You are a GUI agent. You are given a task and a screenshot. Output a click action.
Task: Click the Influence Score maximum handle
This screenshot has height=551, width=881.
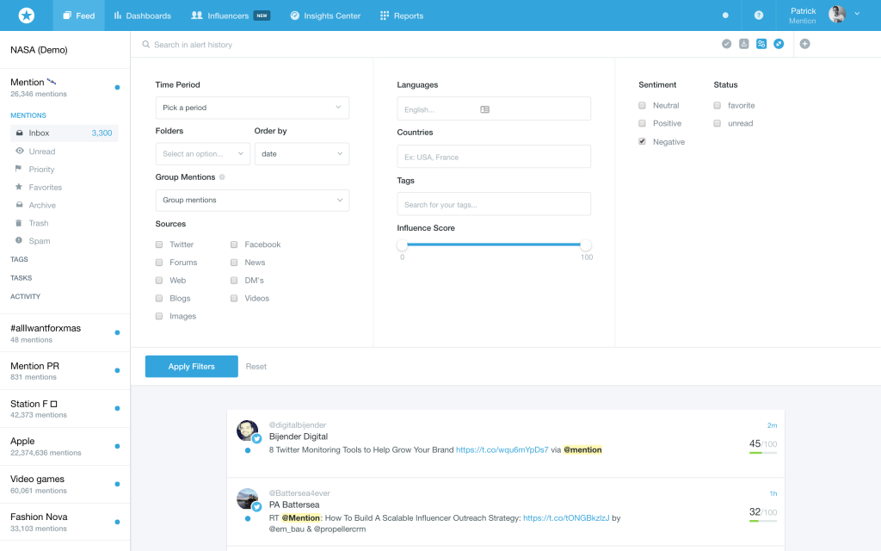coord(586,245)
